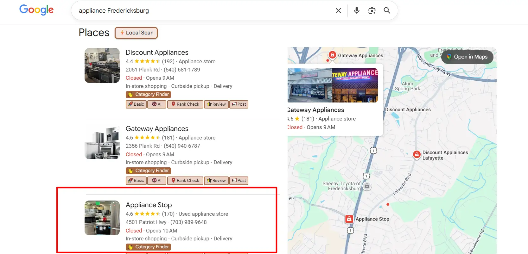The height and width of the screenshot is (254, 528).
Task: Click Discount Appliances Lafayette map marker
Action: pos(417,154)
